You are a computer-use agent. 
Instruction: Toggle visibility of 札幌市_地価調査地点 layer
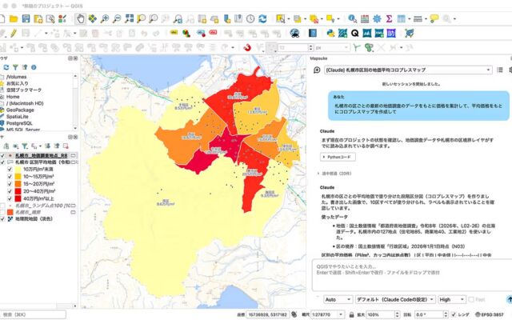click(2, 155)
